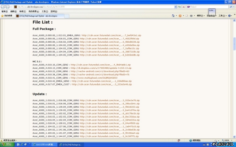Screen dimensions: 236x147
Task: Click the Home page icon in command bar
Action: point(173,15)
